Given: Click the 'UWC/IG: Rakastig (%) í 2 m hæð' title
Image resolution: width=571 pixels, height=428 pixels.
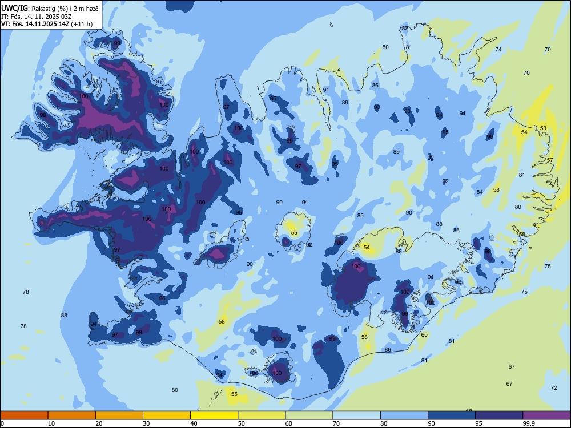Looking at the screenshot, I should pyautogui.click(x=50, y=8).
